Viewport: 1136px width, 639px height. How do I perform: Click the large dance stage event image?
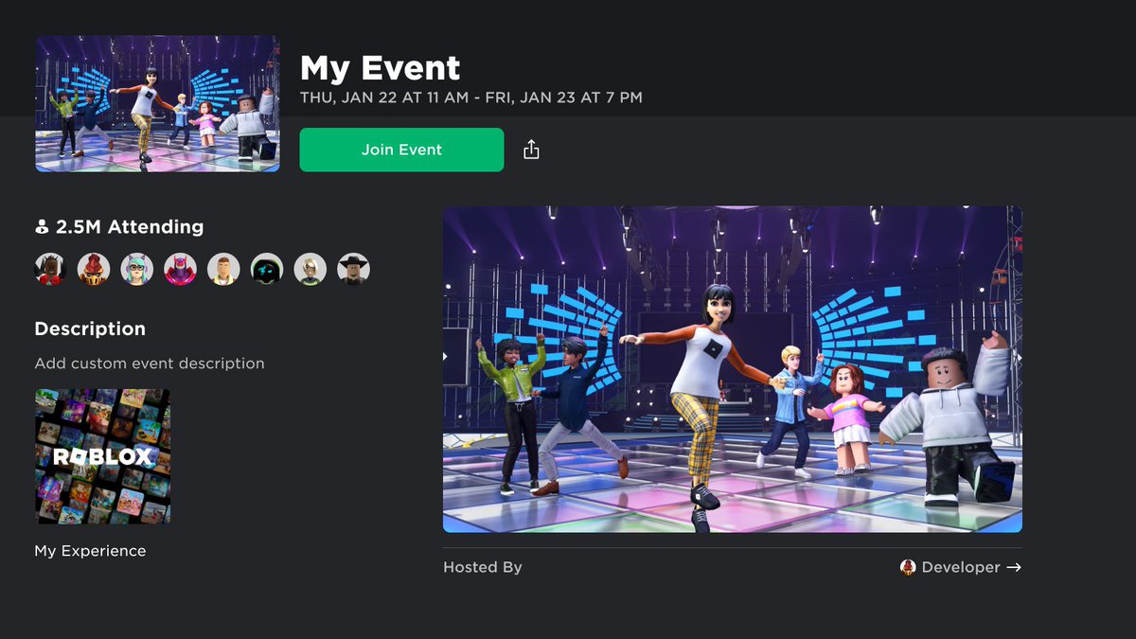(732, 368)
